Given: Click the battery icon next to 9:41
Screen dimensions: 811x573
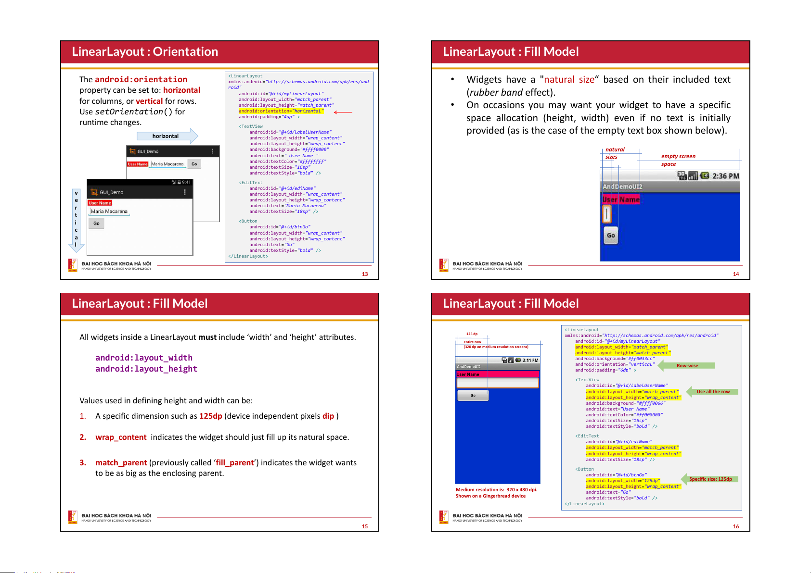Looking at the screenshot, I should (x=179, y=183).
